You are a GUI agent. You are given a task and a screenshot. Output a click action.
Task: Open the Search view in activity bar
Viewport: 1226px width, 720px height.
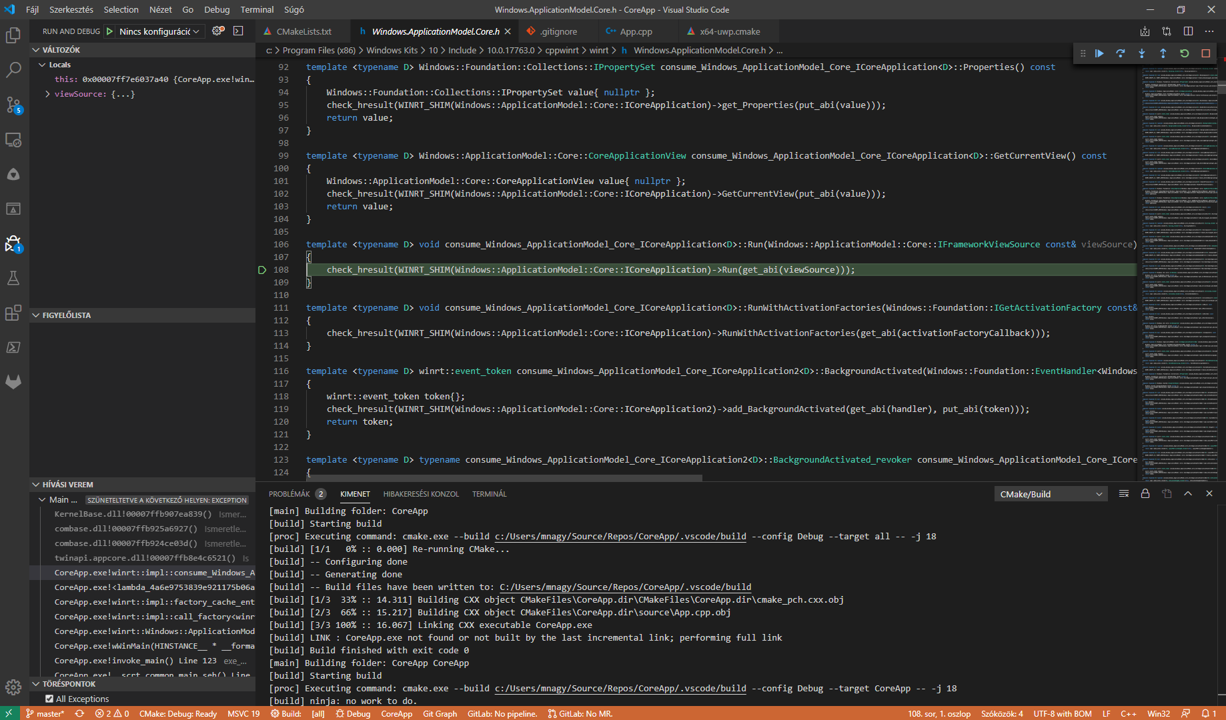(x=13, y=69)
